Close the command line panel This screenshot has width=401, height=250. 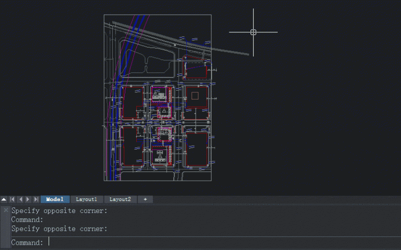tap(6, 210)
